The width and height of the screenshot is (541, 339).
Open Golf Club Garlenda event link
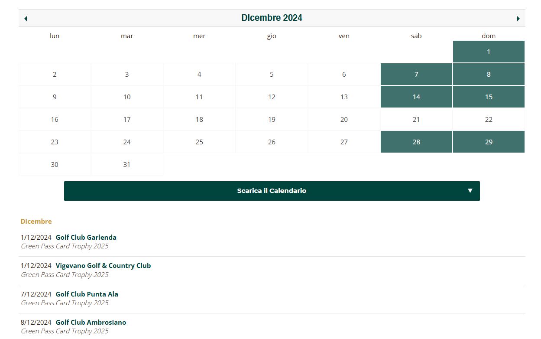point(86,238)
